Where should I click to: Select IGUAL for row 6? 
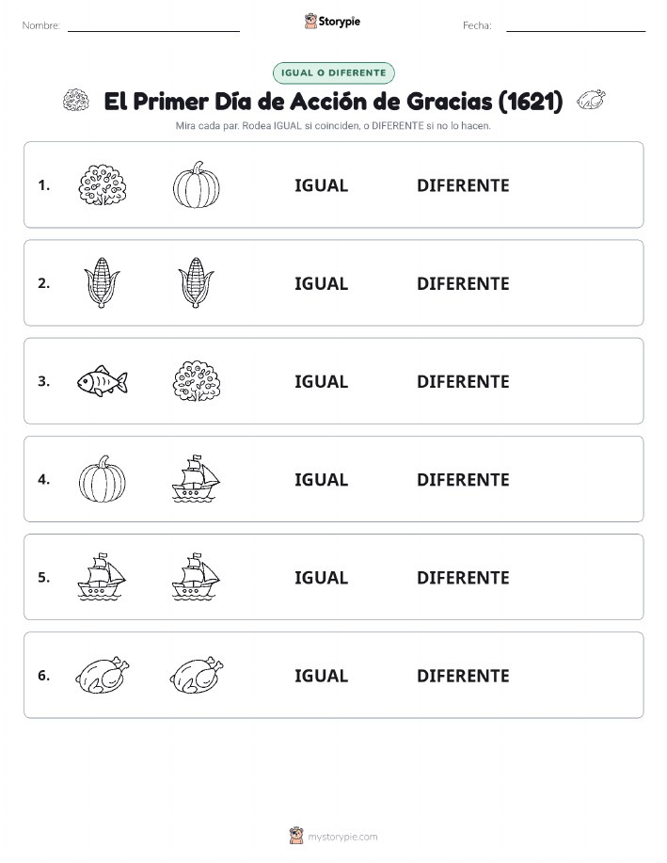[322, 676]
